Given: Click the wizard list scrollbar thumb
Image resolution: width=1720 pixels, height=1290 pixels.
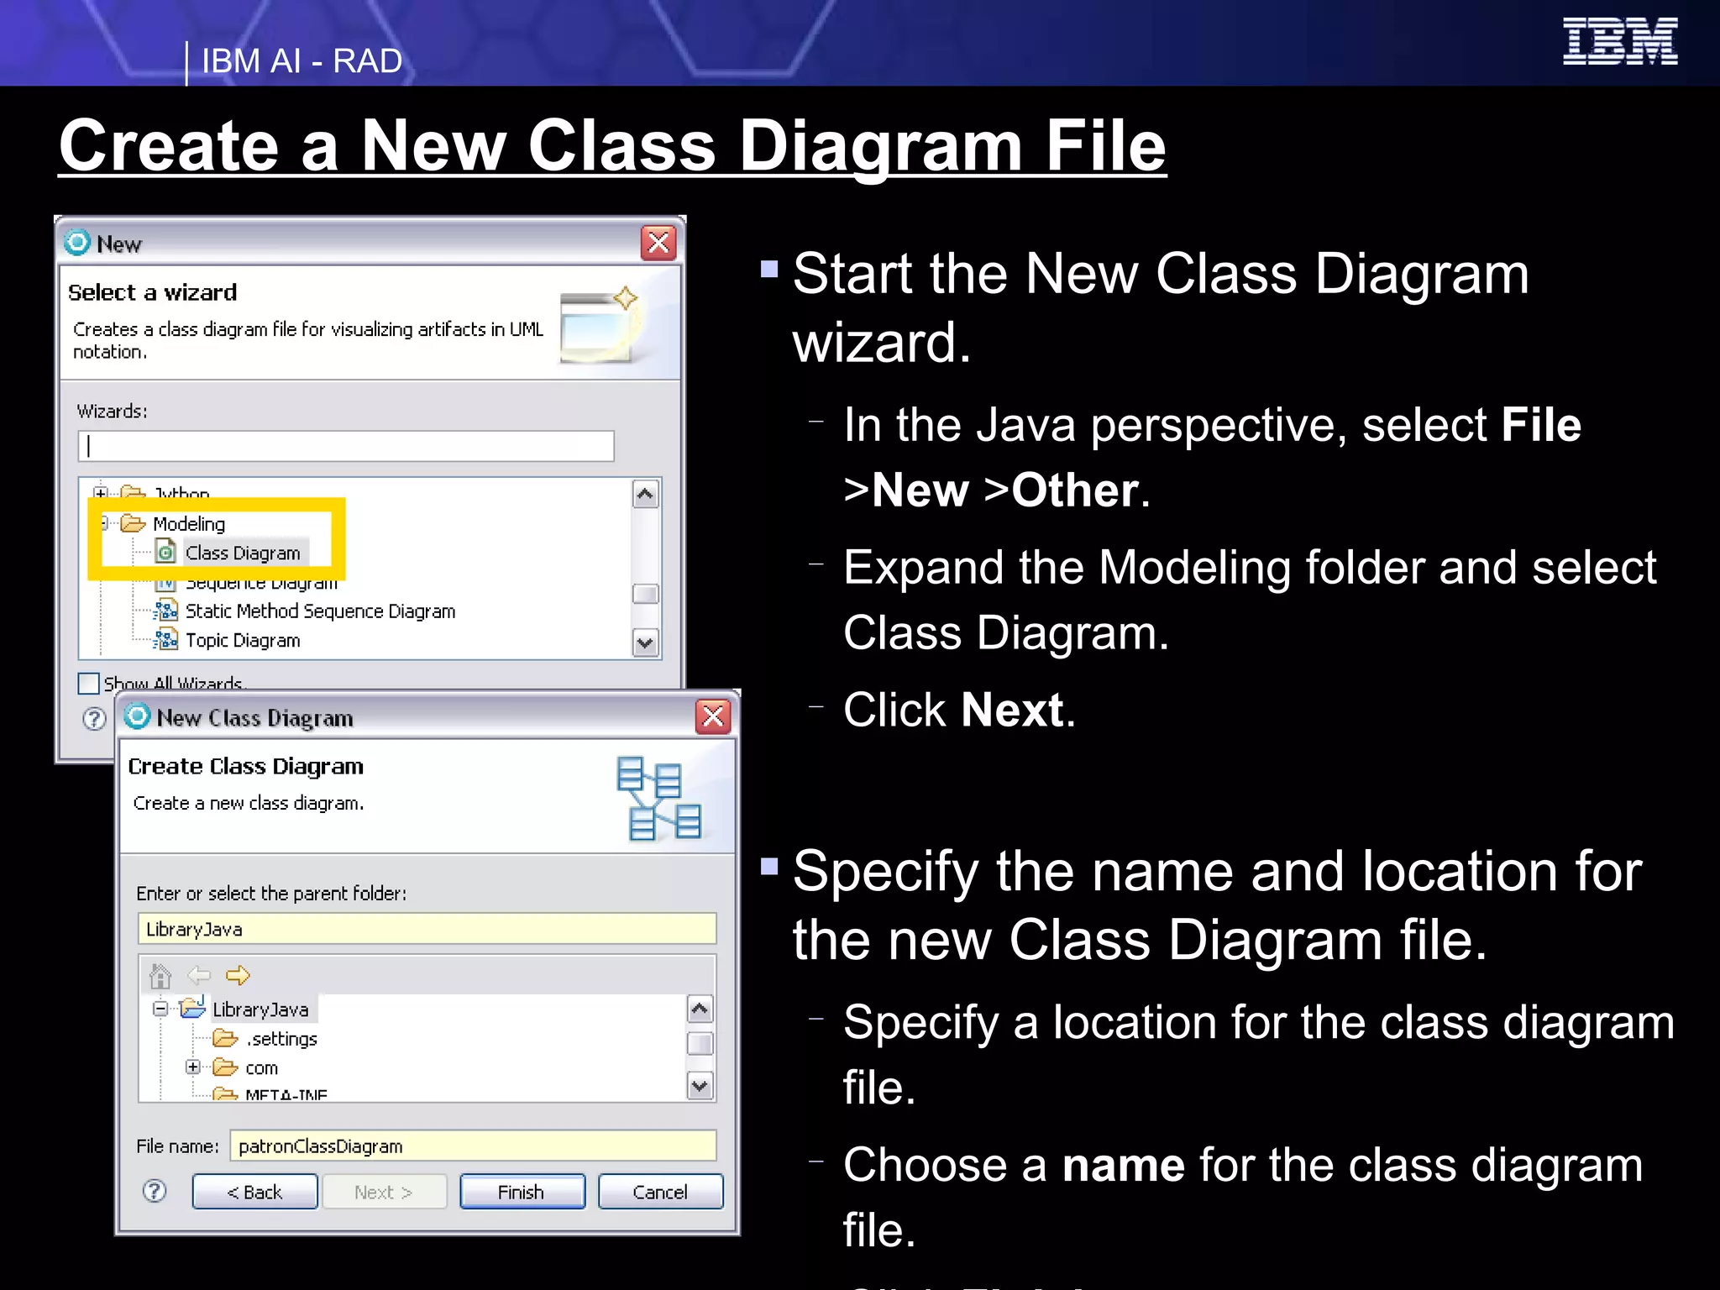Looking at the screenshot, I should [645, 594].
